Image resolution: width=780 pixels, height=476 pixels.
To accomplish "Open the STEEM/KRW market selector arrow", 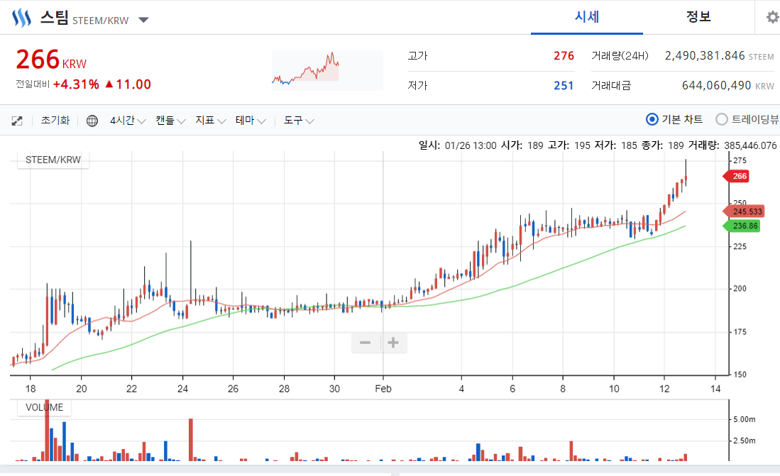I will [x=144, y=20].
